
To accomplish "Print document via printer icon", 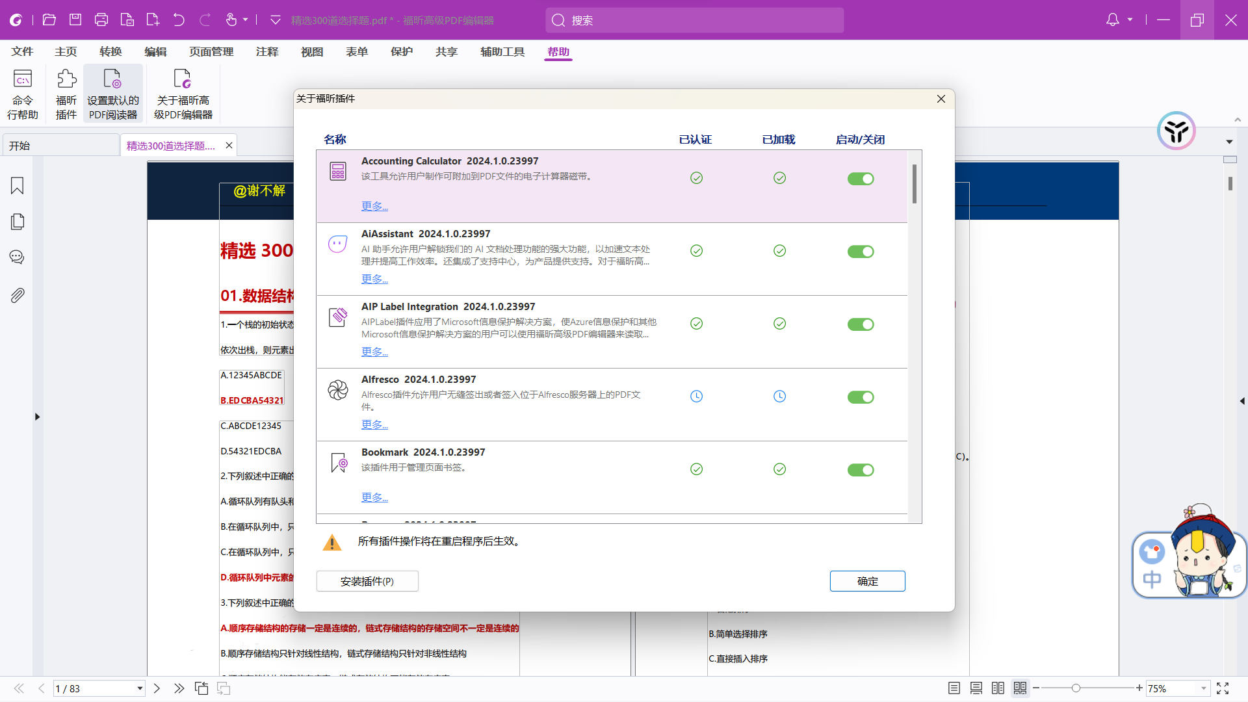I will (101, 20).
